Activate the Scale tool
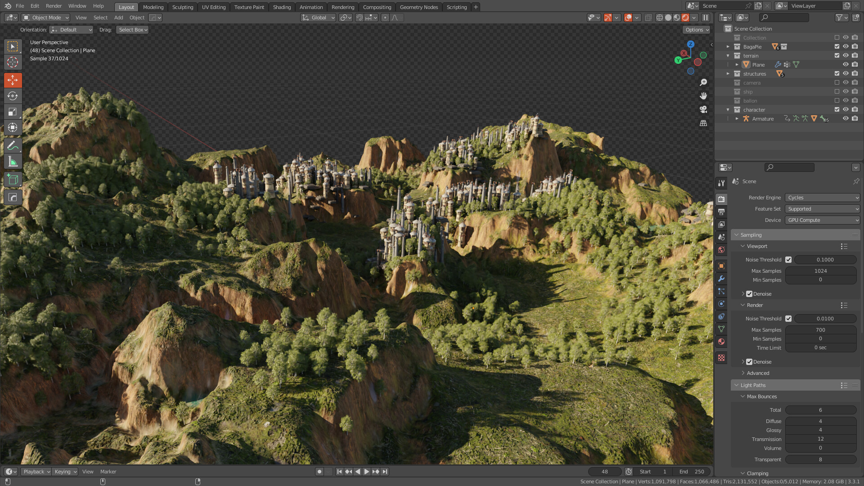This screenshot has width=864, height=486. coord(13,112)
